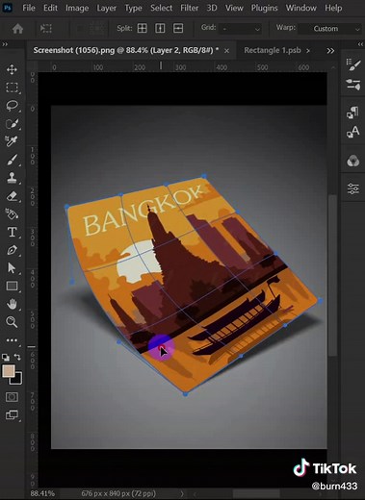Open the Type menu
This screenshot has height=500, width=365.
pos(133,8)
